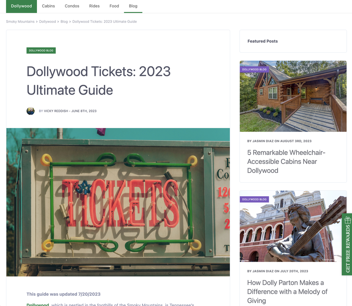Open the Food navigation item
The image size is (352, 306).
(114, 6)
